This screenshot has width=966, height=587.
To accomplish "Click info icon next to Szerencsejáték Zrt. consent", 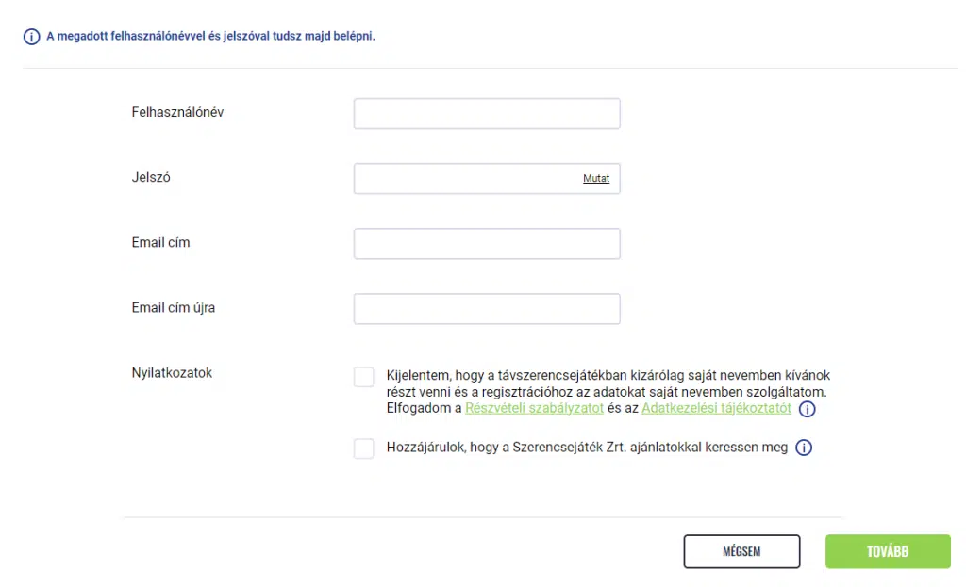I will [804, 448].
